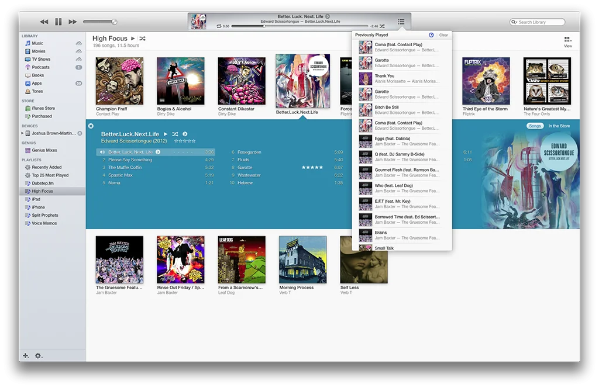Play the Better.Luck.Next.Life album from its header
The image size is (599, 388).
coord(166,134)
